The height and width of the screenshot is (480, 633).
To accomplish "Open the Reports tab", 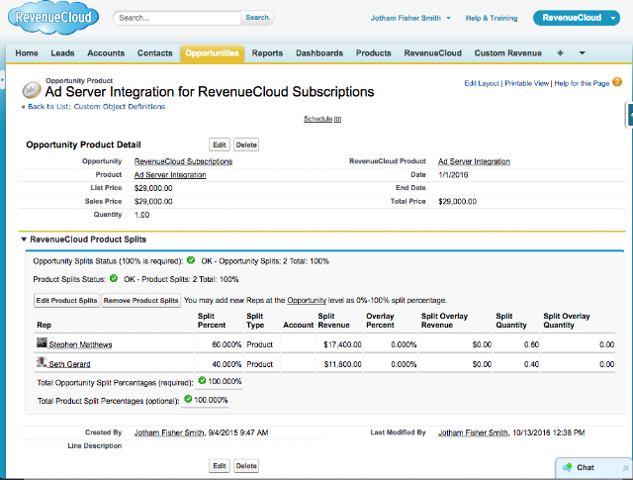I will pyautogui.click(x=267, y=53).
